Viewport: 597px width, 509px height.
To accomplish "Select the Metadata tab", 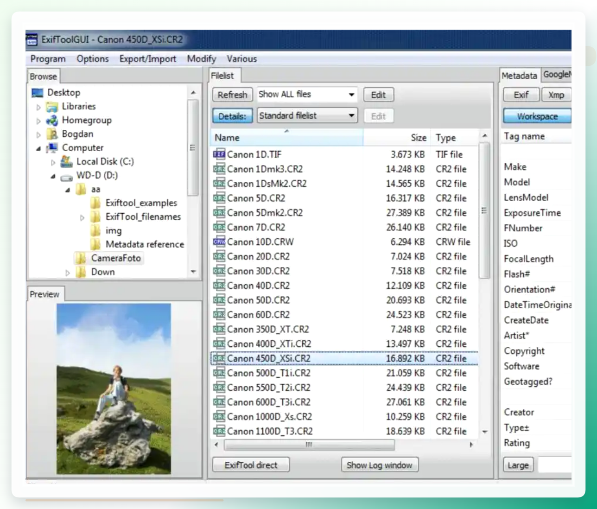I will click(519, 76).
